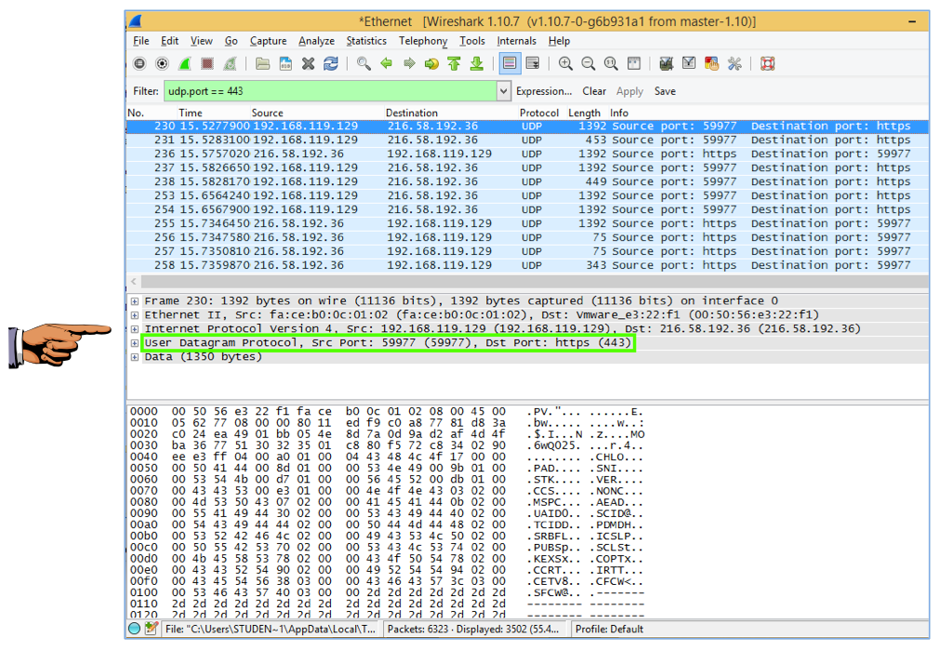Start a new live capture (shark fin icon)
The image size is (940, 651).
(185, 64)
